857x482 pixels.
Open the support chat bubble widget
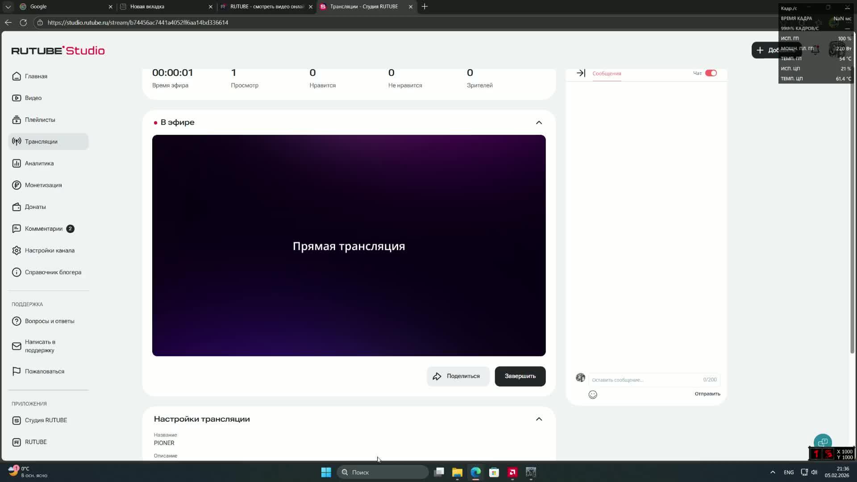tap(823, 442)
